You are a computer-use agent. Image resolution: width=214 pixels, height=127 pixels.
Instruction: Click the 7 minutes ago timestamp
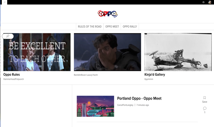click(143, 105)
